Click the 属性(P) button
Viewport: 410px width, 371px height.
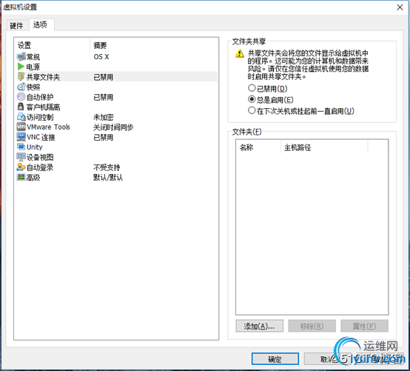pos(364,326)
